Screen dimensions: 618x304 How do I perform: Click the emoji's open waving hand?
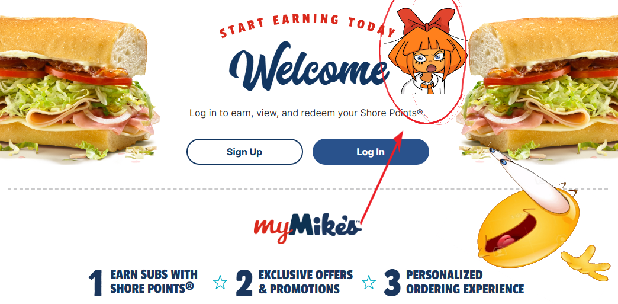pyautogui.click(x=584, y=263)
